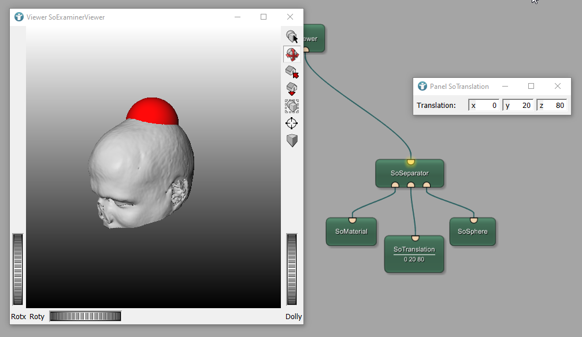Click the Translation x input field
This screenshot has width=582, height=337.
[484, 106]
